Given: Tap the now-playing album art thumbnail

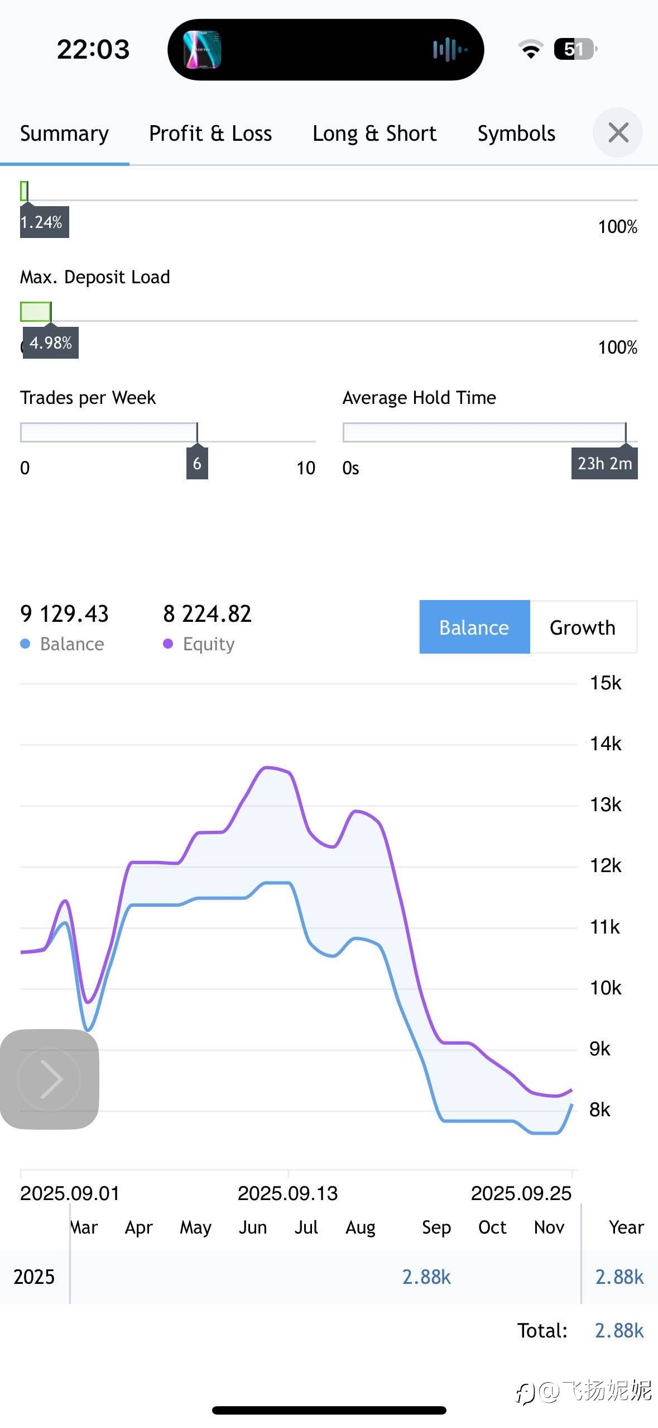Looking at the screenshot, I should pyautogui.click(x=202, y=50).
